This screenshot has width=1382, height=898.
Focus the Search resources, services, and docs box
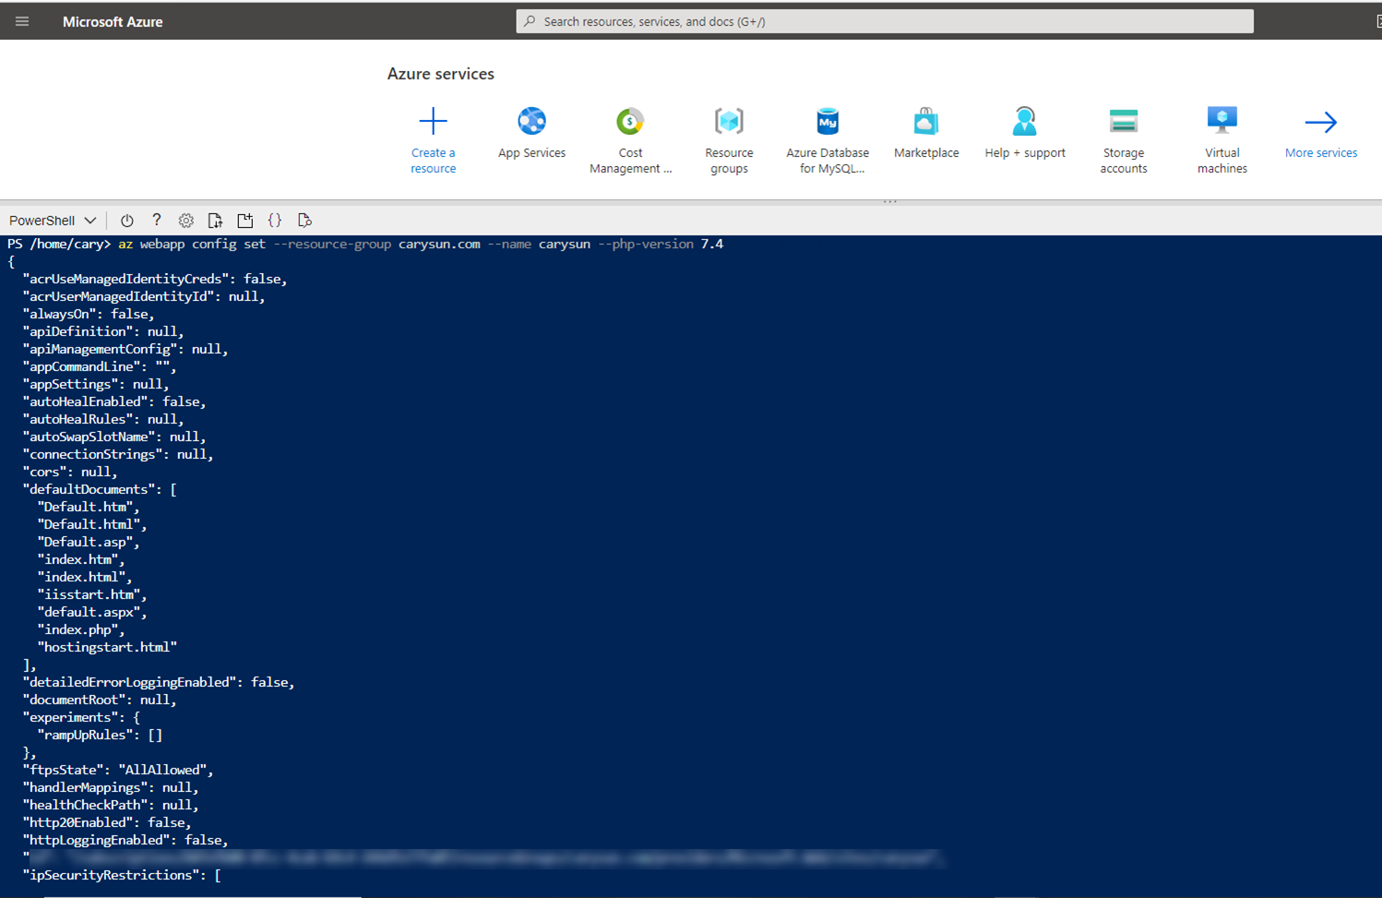point(884,21)
